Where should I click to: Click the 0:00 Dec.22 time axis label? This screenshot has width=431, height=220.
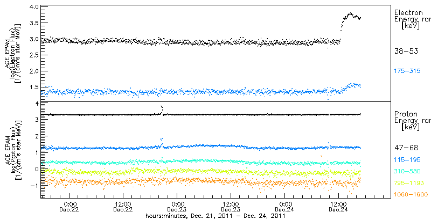tap(69, 207)
